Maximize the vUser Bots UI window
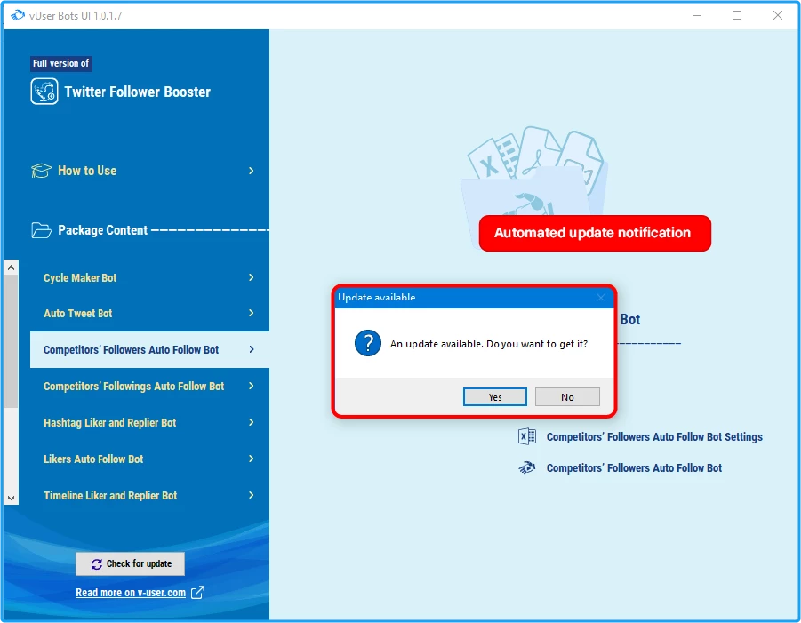The image size is (801, 623). (x=737, y=15)
